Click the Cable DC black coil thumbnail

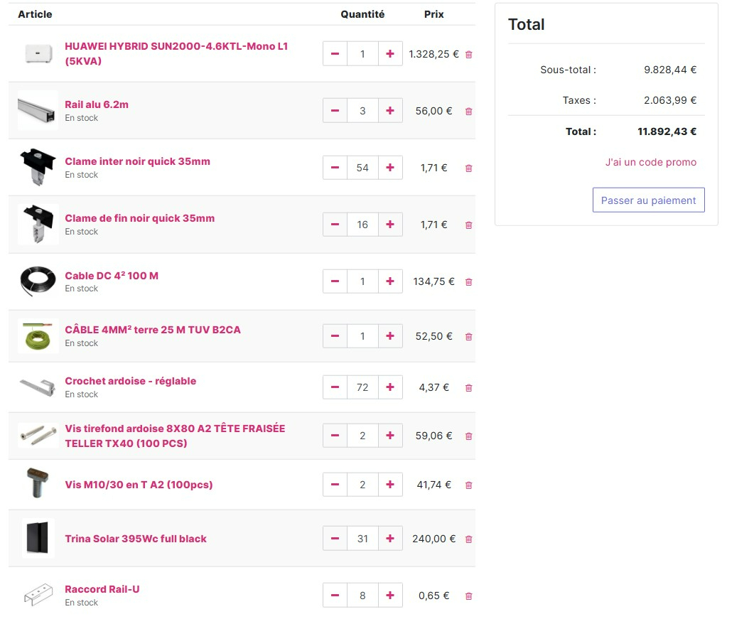coord(38,281)
